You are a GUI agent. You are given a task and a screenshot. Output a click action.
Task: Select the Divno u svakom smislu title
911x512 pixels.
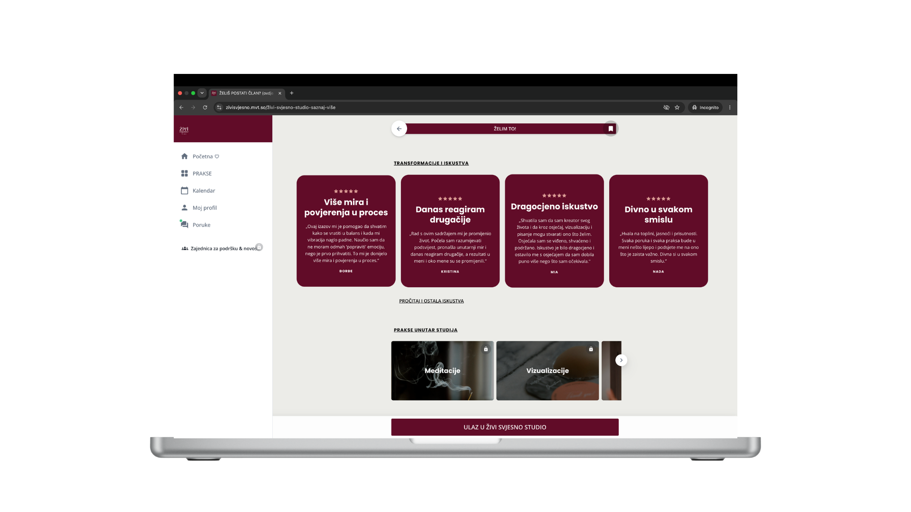pyautogui.click(x=659, y=214)
